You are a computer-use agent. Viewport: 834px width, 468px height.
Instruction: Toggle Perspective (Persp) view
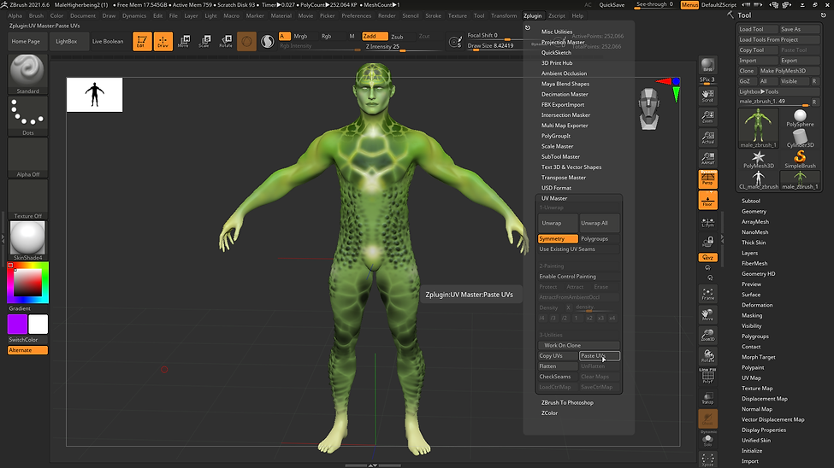708,179
